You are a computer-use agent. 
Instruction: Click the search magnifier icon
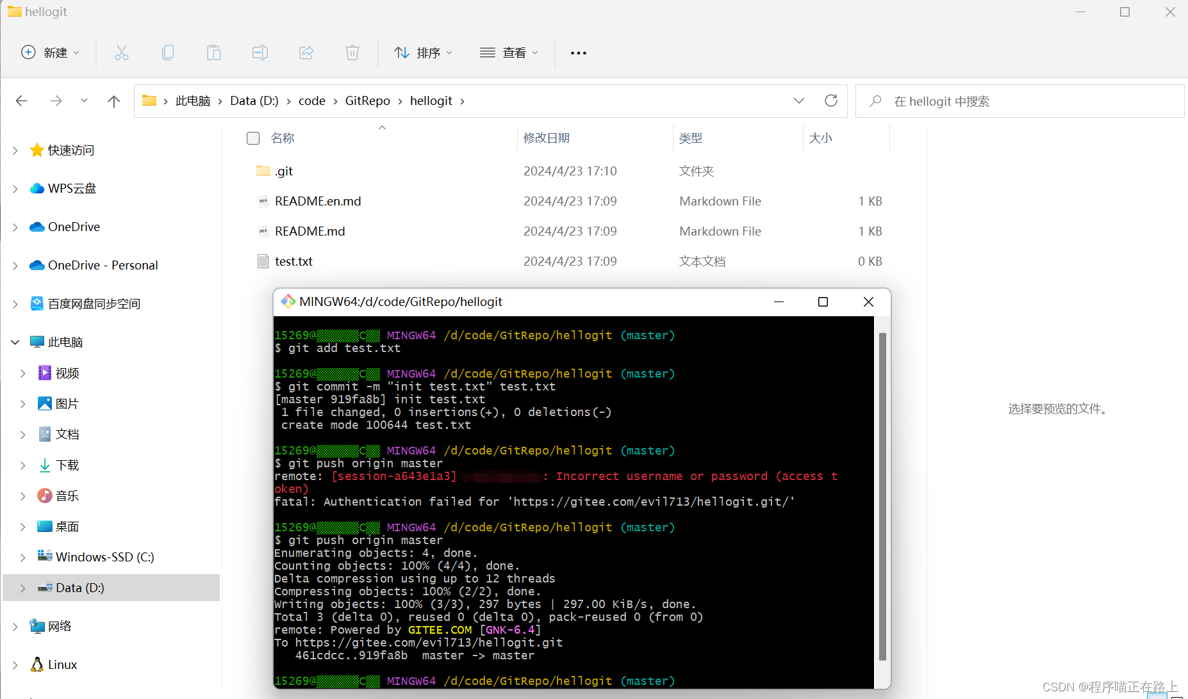(x=875, y=101)
